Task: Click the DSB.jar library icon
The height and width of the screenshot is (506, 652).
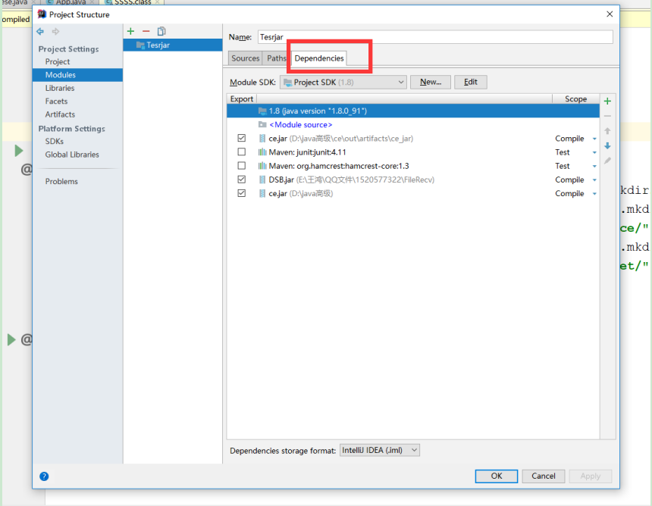Action: click(262, 180)
